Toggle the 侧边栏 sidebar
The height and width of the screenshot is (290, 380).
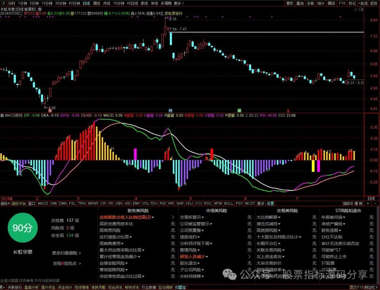[x=371, y=287]
